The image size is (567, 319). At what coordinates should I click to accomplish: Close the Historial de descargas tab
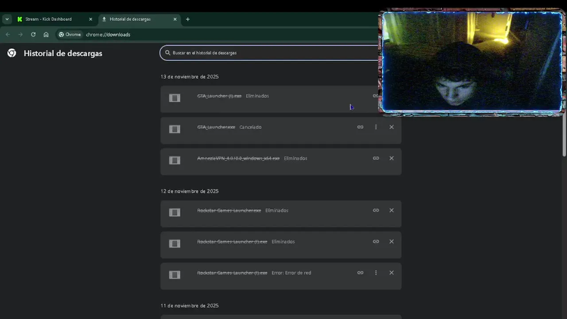point(175,19)
